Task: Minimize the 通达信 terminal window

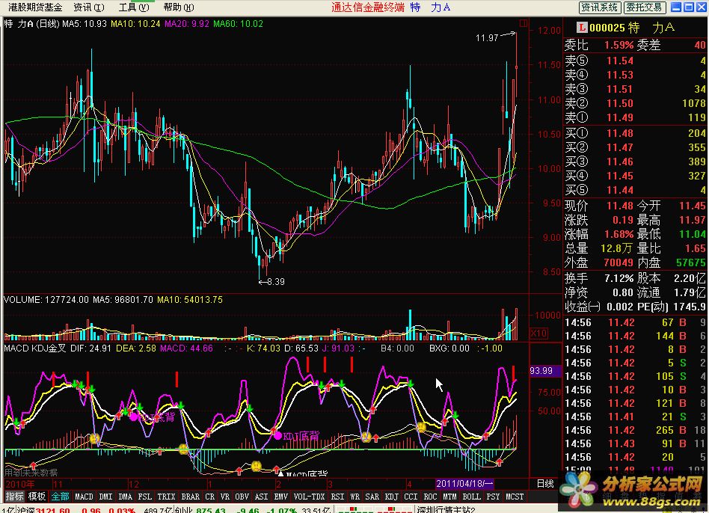Action: [x=676, y=7]
